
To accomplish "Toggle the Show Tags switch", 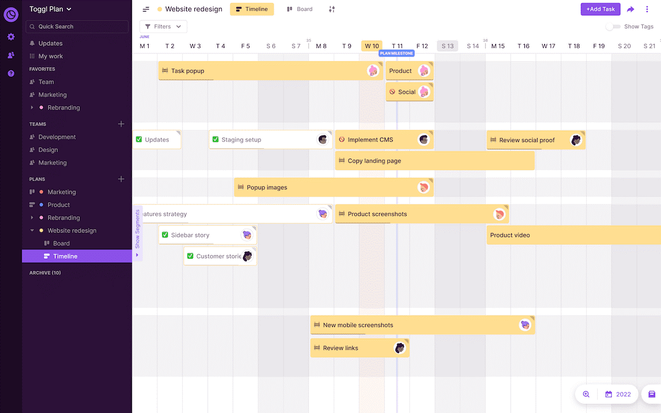I will point(613,26).
